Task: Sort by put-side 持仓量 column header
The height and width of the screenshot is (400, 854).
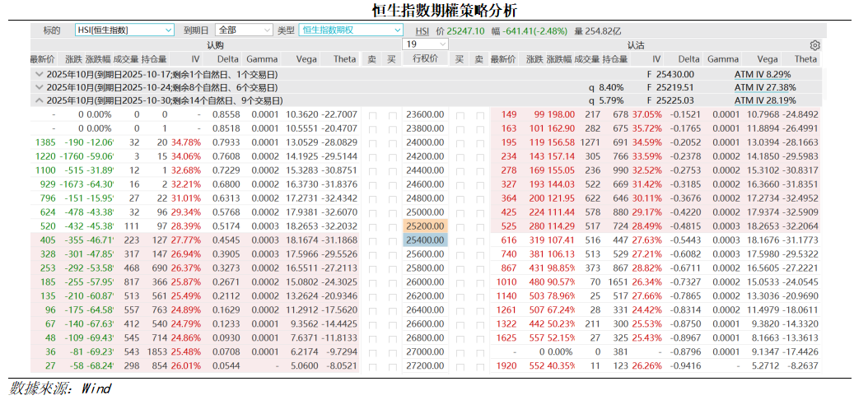Action: click(615, 59)
